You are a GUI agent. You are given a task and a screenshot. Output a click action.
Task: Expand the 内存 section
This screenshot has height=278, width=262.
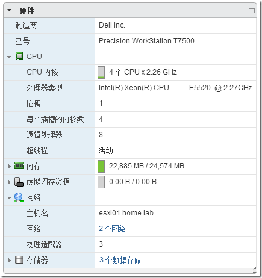10,166
